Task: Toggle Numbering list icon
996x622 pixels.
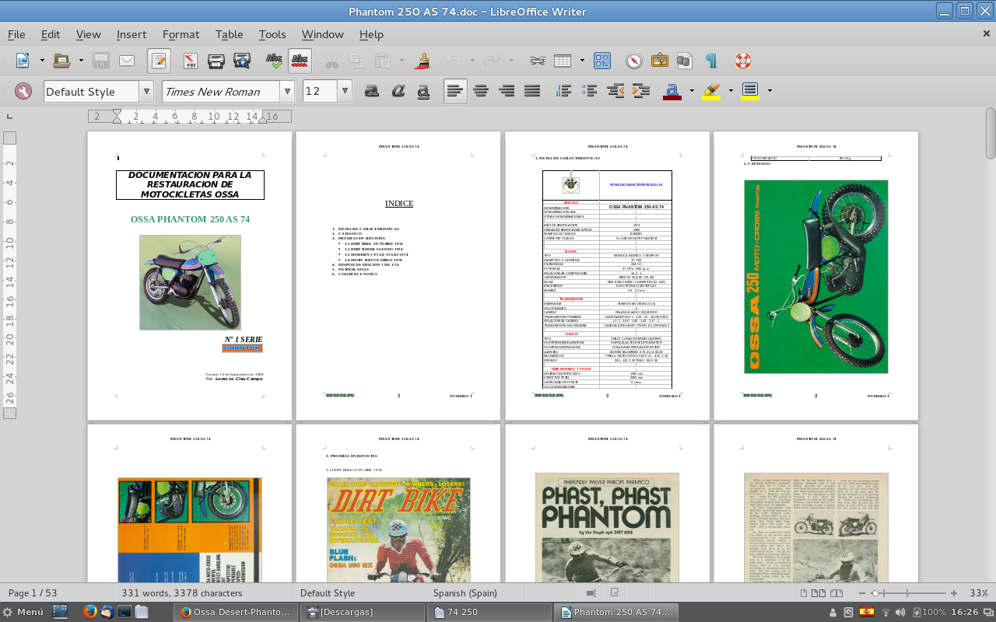Action: point(564,91)
